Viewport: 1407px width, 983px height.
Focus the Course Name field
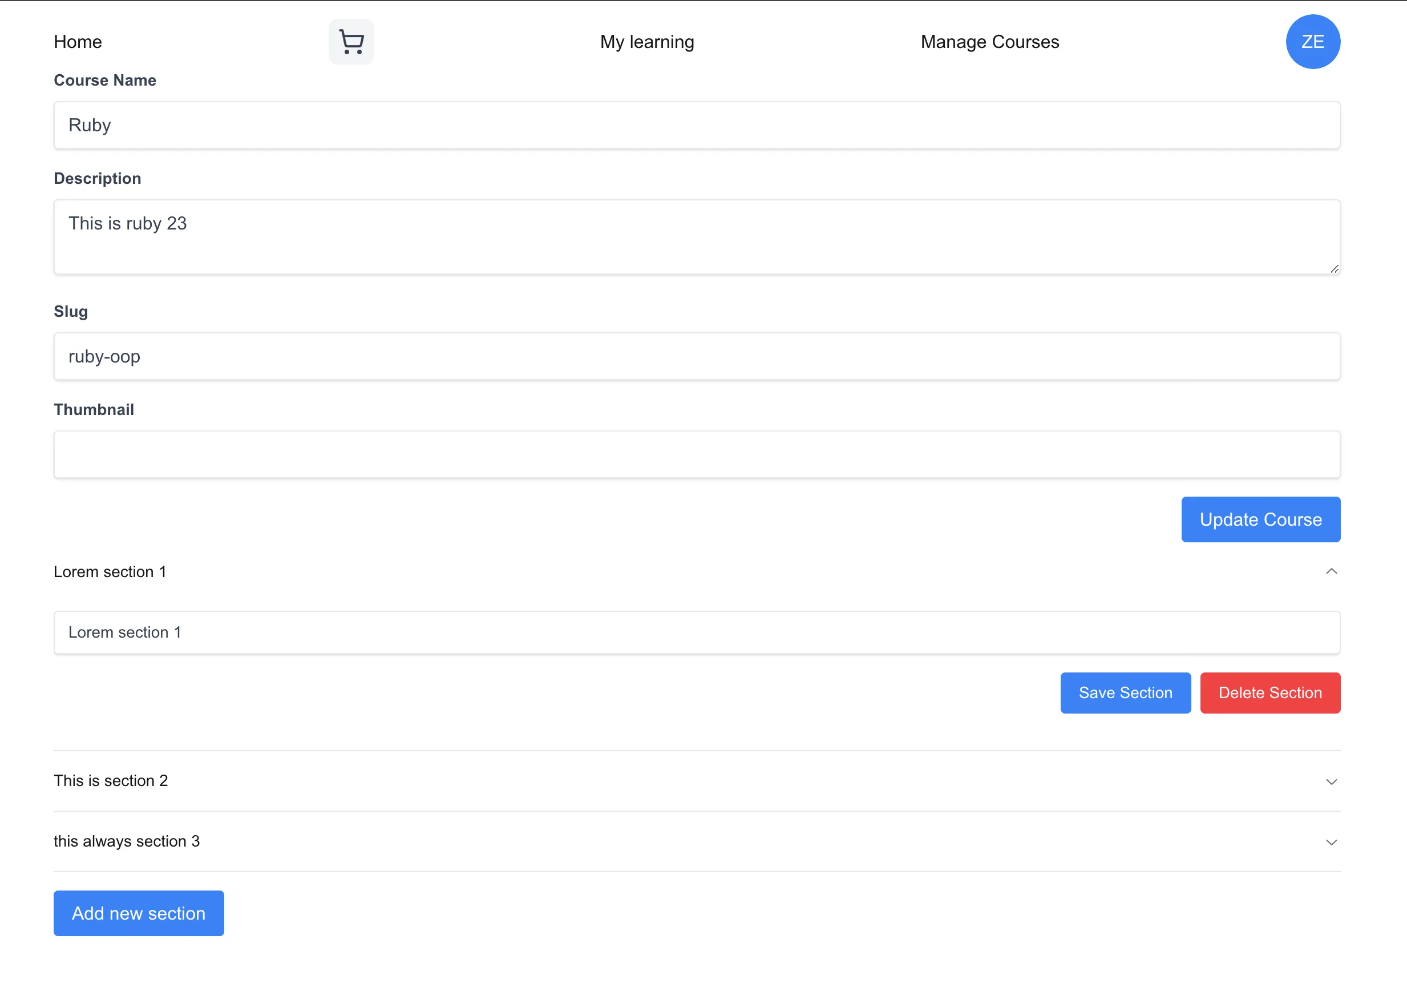point(696,125)
